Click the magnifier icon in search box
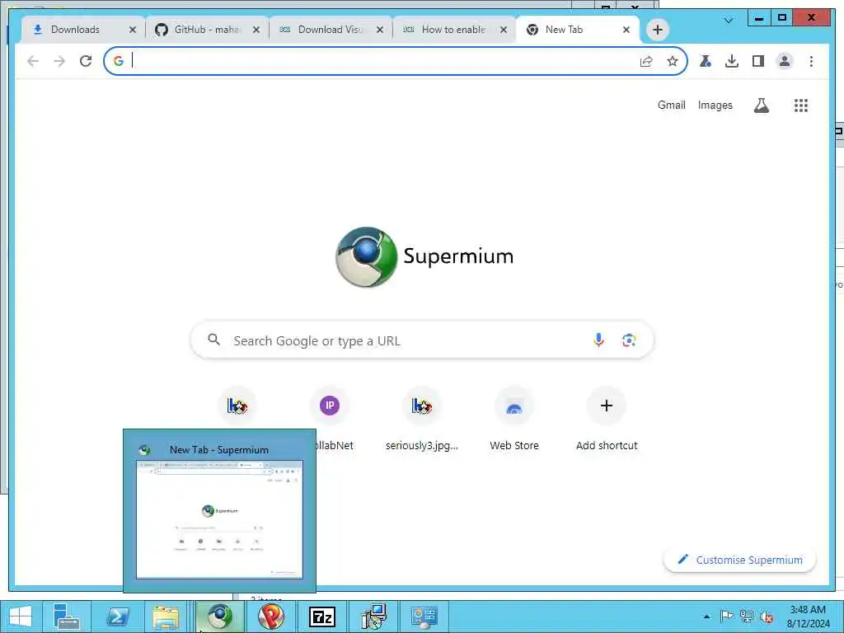 [213, 340]
